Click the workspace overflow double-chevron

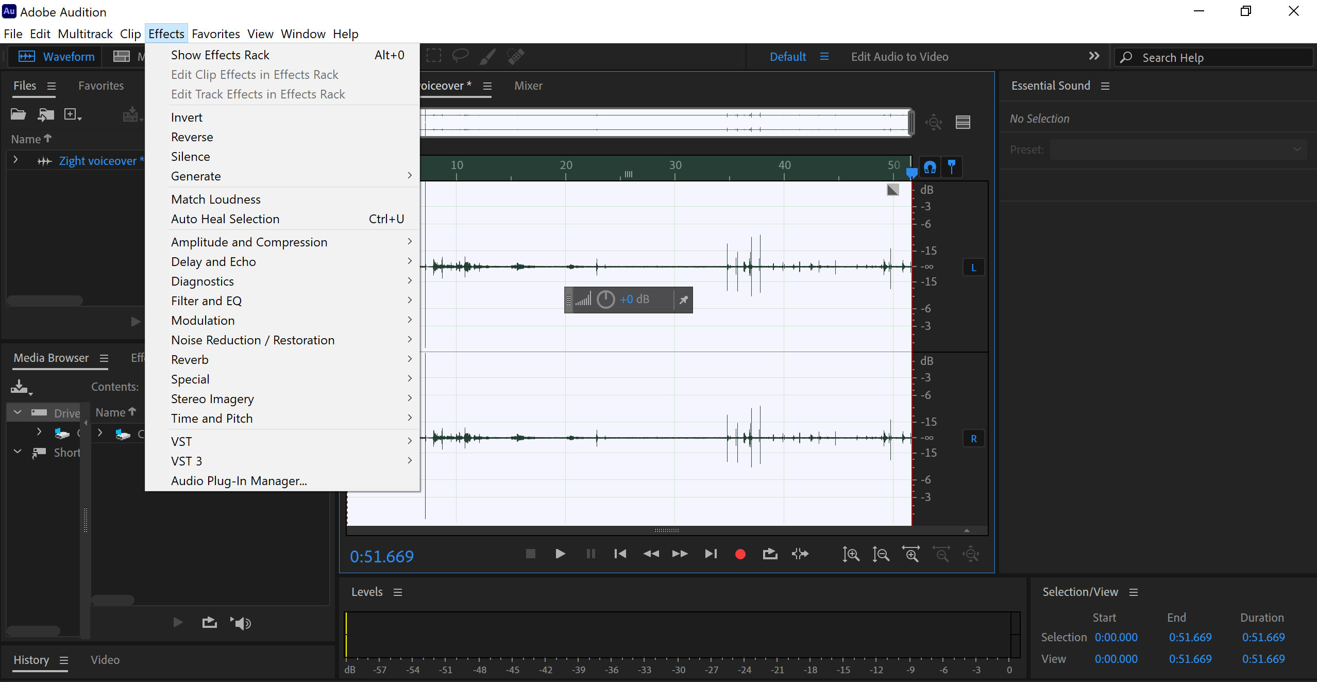pos(1094,56)
